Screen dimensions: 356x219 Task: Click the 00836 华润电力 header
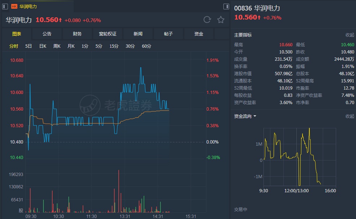(x=257, y=8)
